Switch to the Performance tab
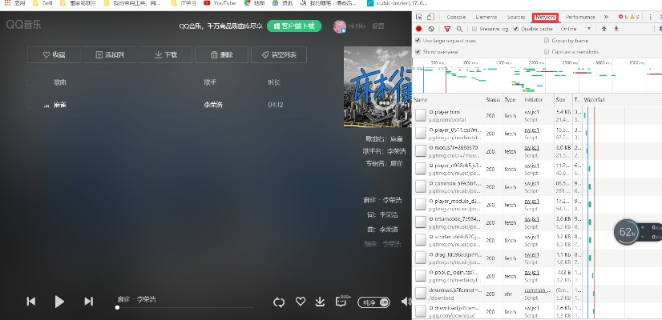Image resolution: width=662 pixels, height=320 pixels. tap(580, 17)
